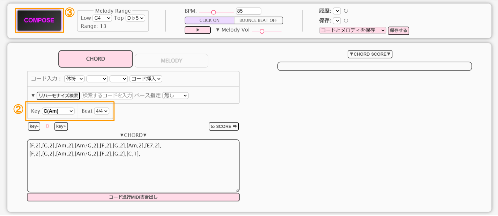
Task: Collapse the Melody Vol triangle
Action: pos(218,30)
